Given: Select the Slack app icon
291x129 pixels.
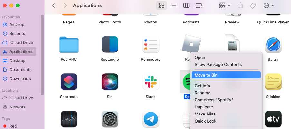Looking at the screenshot, I should pyautogui.click(x=151, y=82).
